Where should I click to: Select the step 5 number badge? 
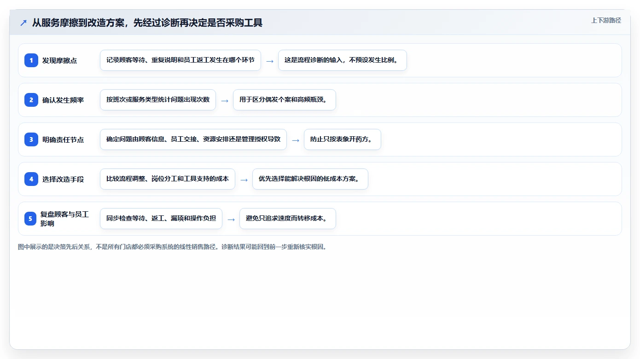coord(30,219)
